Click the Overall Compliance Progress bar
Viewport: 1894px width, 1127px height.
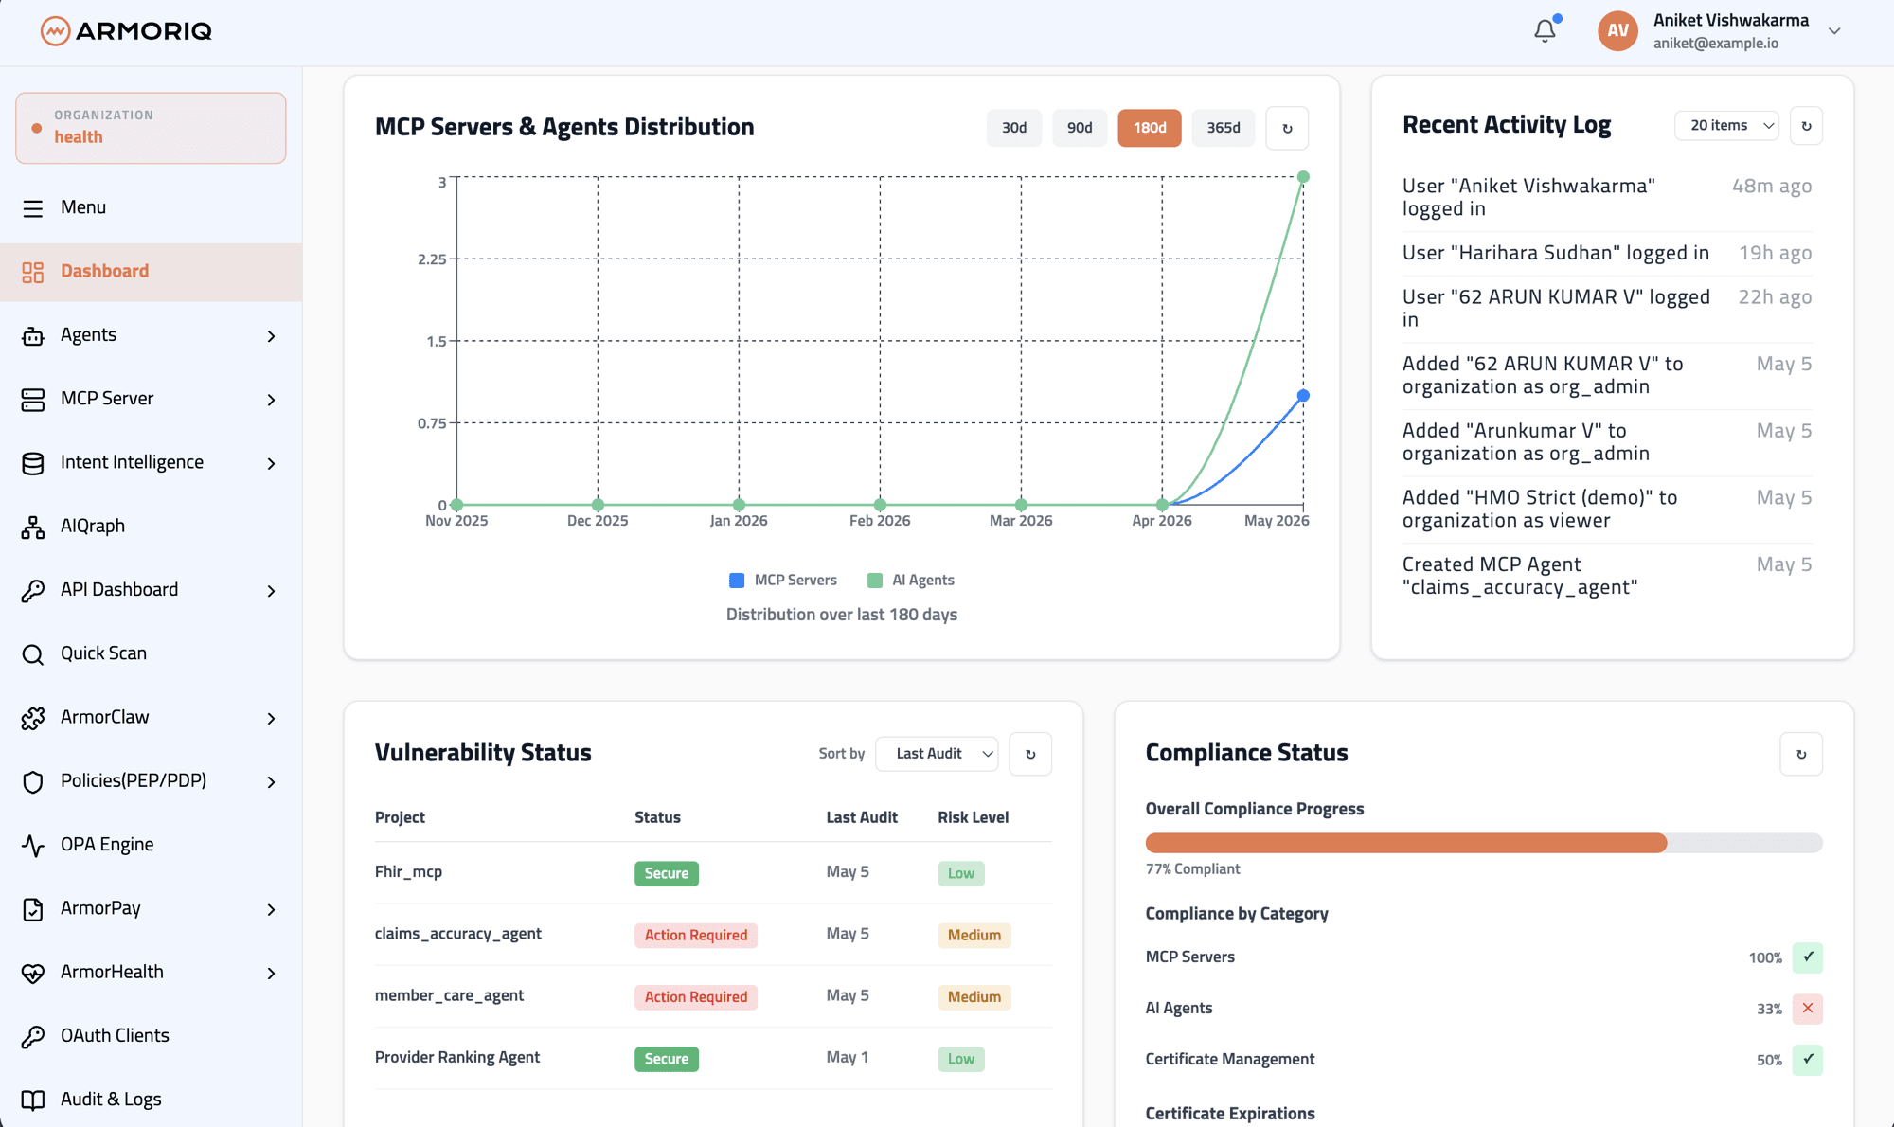(x=1484, y=843)
